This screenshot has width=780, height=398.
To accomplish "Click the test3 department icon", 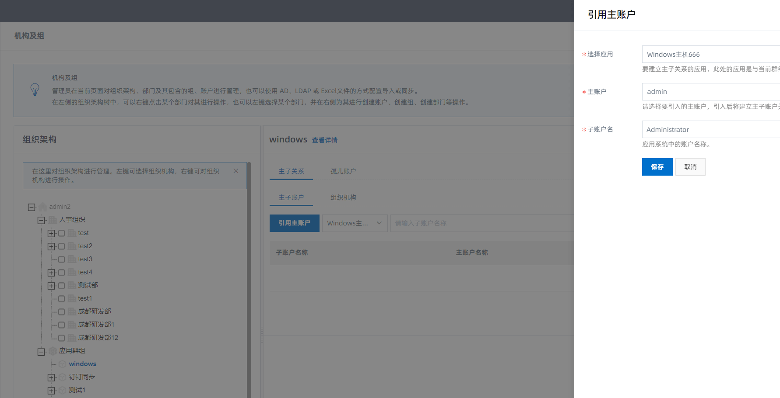I will (72, 259).
